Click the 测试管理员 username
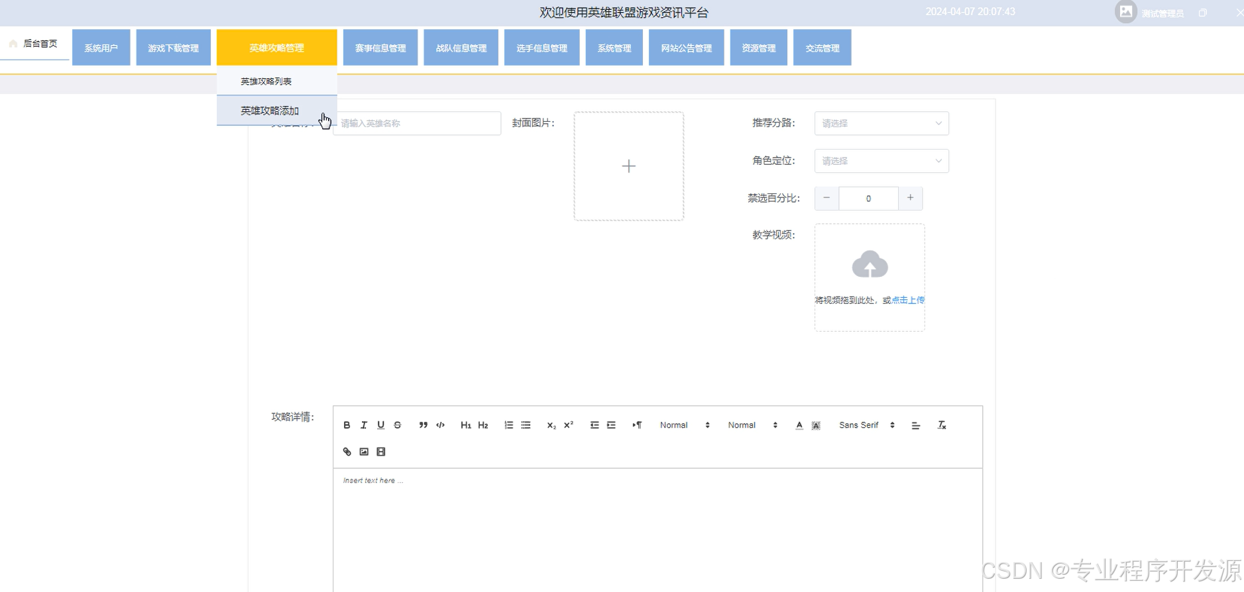 (x=1162, y=13)
